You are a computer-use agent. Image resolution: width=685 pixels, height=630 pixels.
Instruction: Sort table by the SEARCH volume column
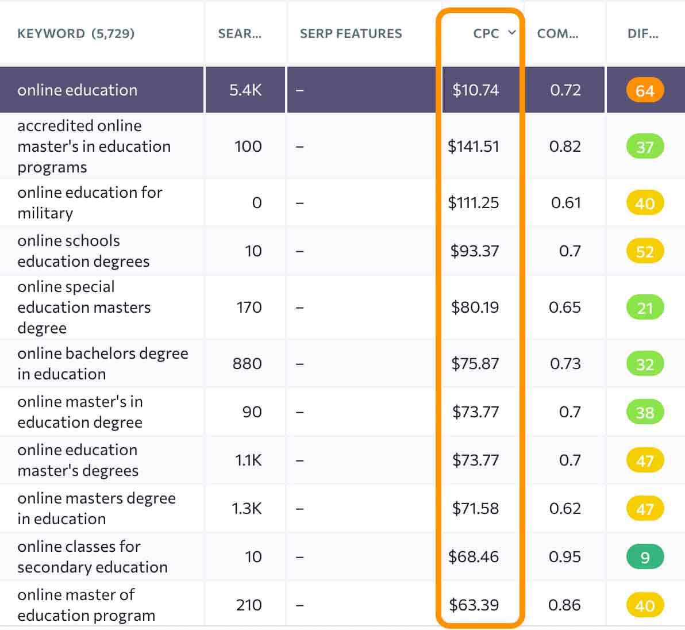[240, 33]
